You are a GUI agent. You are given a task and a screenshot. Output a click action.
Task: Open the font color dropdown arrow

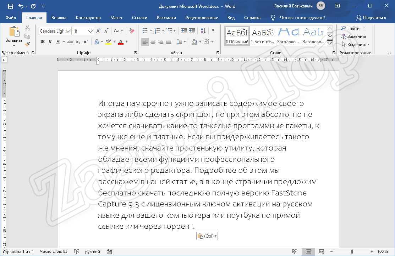126,42
